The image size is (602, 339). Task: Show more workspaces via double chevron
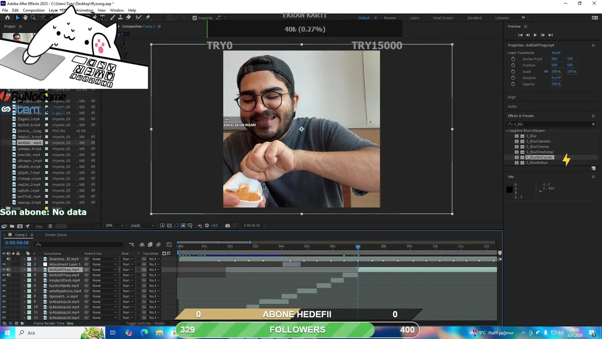point(523,18)
